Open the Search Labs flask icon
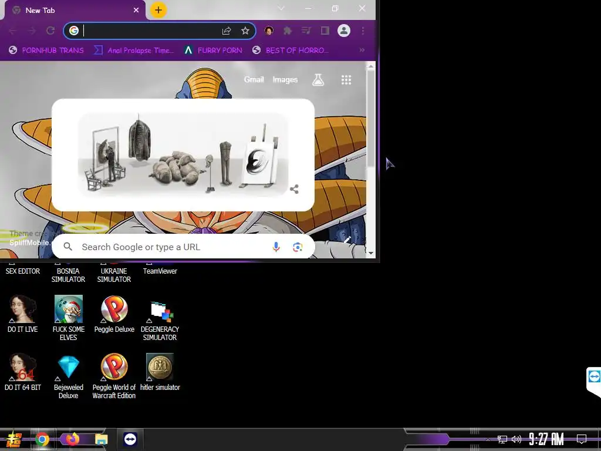This screenshot has height=451, width=601. pyautogui.click(x=318, y=80)
